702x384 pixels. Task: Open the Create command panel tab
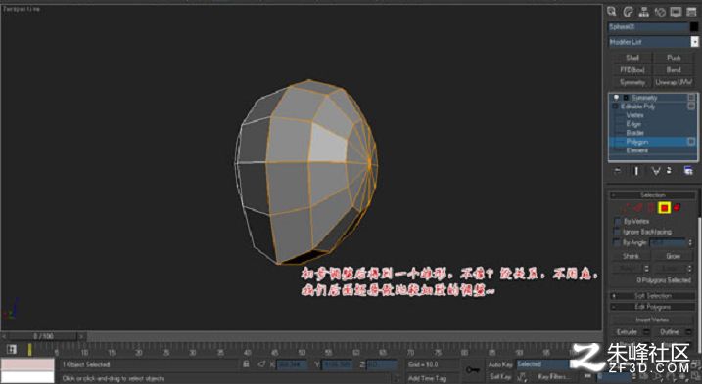click(x=612, y=12)
